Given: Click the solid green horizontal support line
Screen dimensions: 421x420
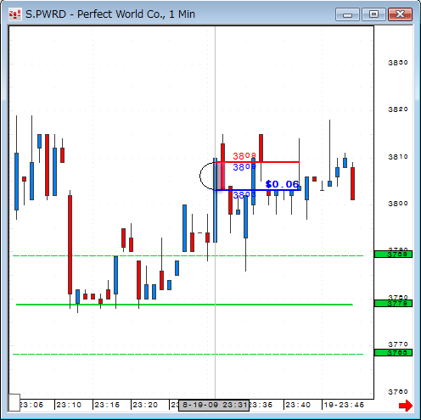Looking at the screenshot, I should (x=184, y=305).
